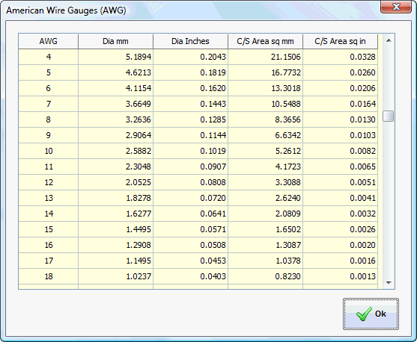Select AWG cell 11
Screen dimensions: 417x342
tap(49, 167)
